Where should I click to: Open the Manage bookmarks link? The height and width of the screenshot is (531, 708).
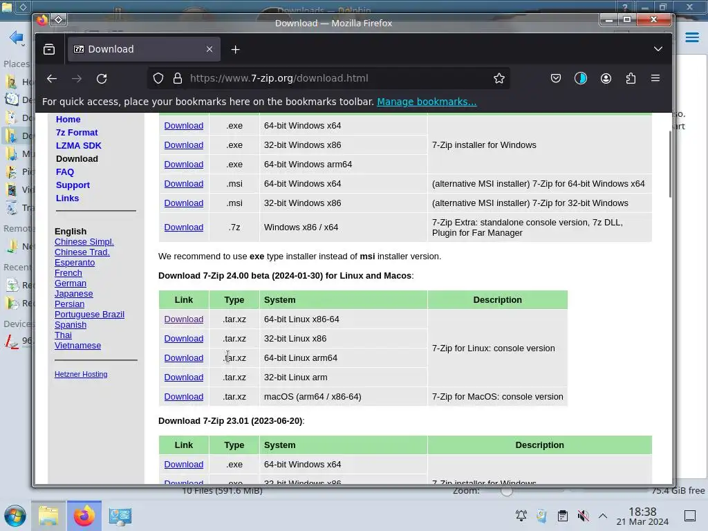[x=427, y=102]
